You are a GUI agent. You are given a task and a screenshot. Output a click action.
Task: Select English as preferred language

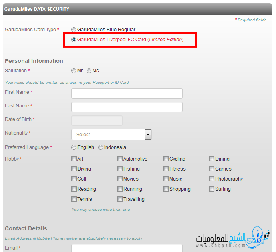pos(74,147)
